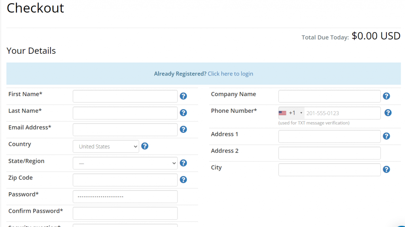Click help icon beside First Name field
405x227 pixels.
[183, 96]
